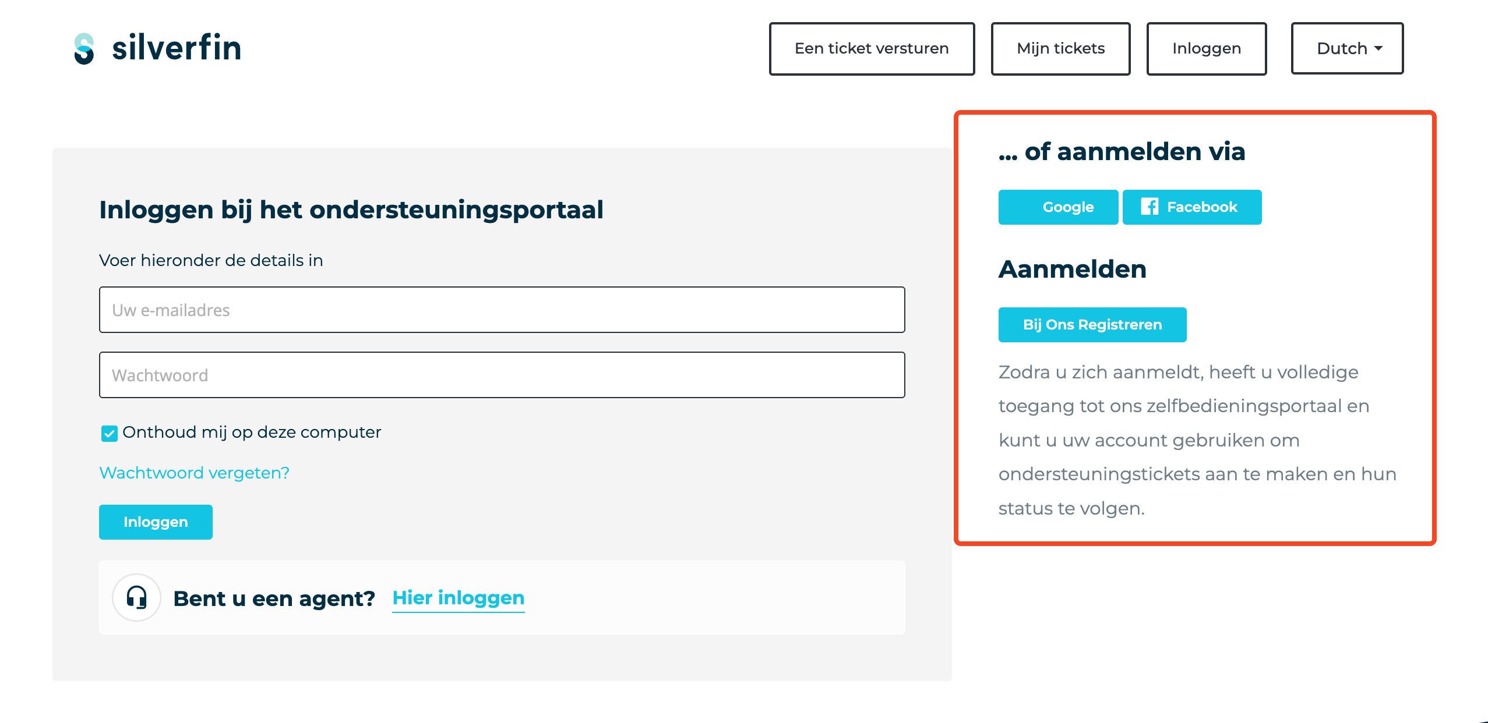Open the Dutch language dropdown
The image size is (1488, 723).
click(x=1347, y=48)
